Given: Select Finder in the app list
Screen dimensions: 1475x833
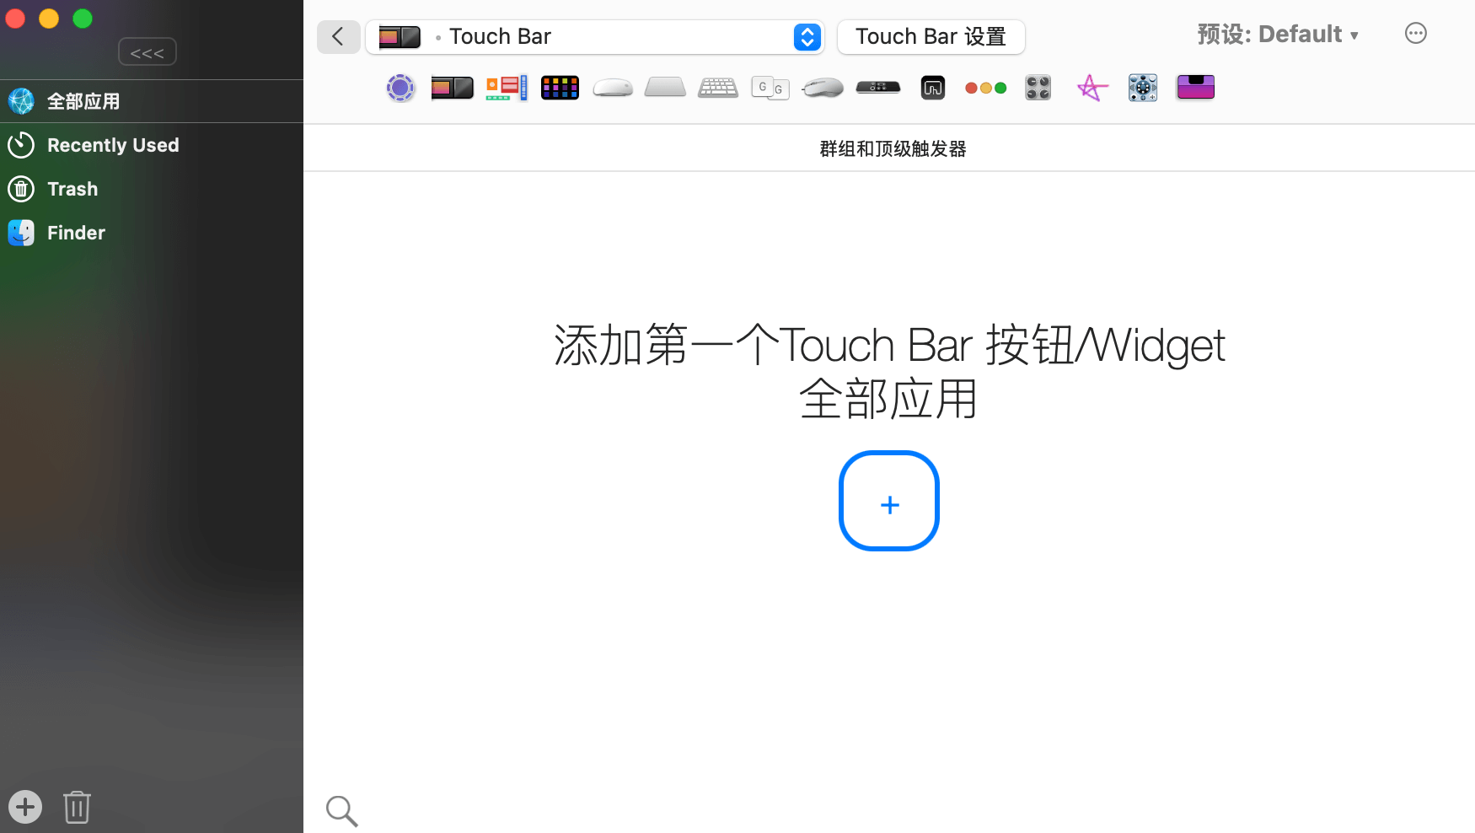Looking at the screenshot, I should coord(76,233).
